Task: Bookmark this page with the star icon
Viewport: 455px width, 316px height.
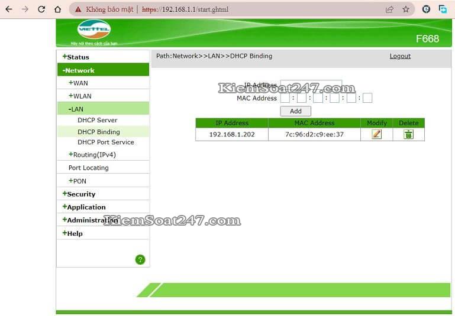Action: (406, 9)
